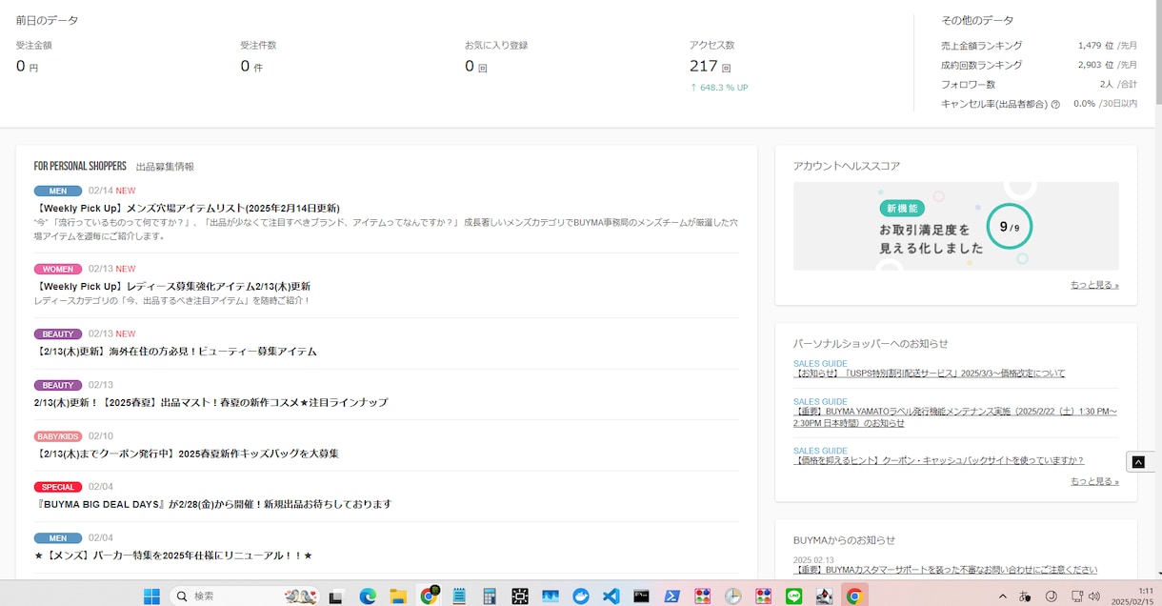Click the 9/9 score circle
The image size is (1162, 606).
click(x=1009, y=228)
